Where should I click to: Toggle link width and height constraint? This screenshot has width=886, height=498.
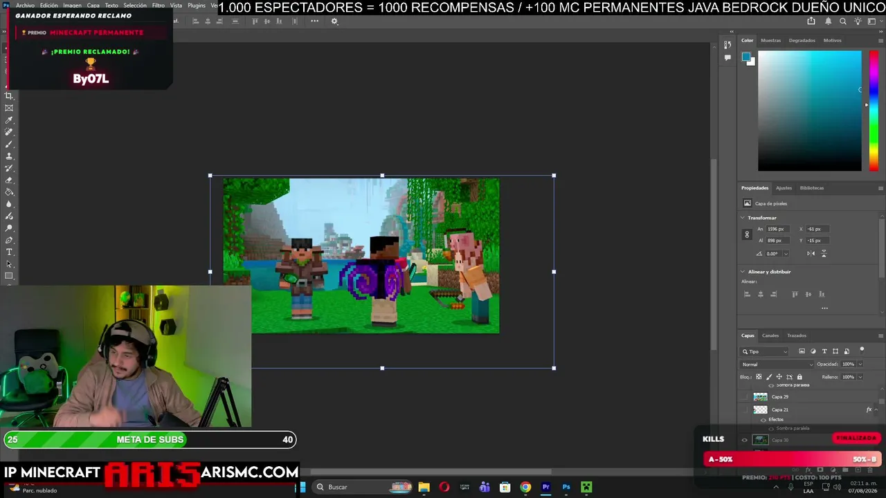(x=747, y=234)
